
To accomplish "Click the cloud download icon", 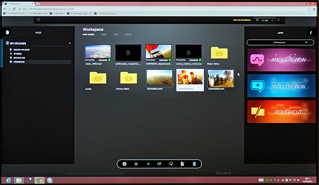I will pos(171,164).
